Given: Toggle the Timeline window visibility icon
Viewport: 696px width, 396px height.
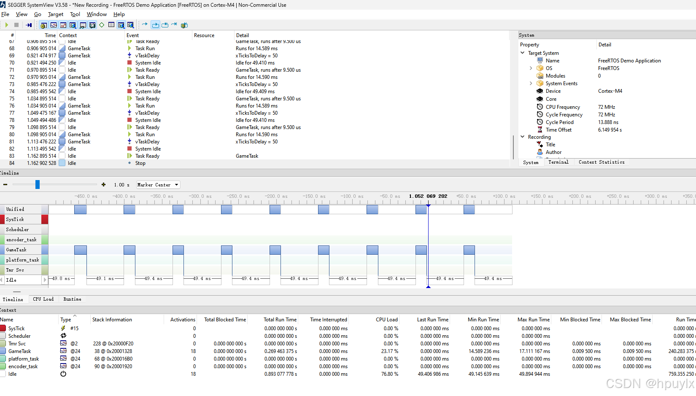Looking at the screenshot, I should tap(54, 25).
